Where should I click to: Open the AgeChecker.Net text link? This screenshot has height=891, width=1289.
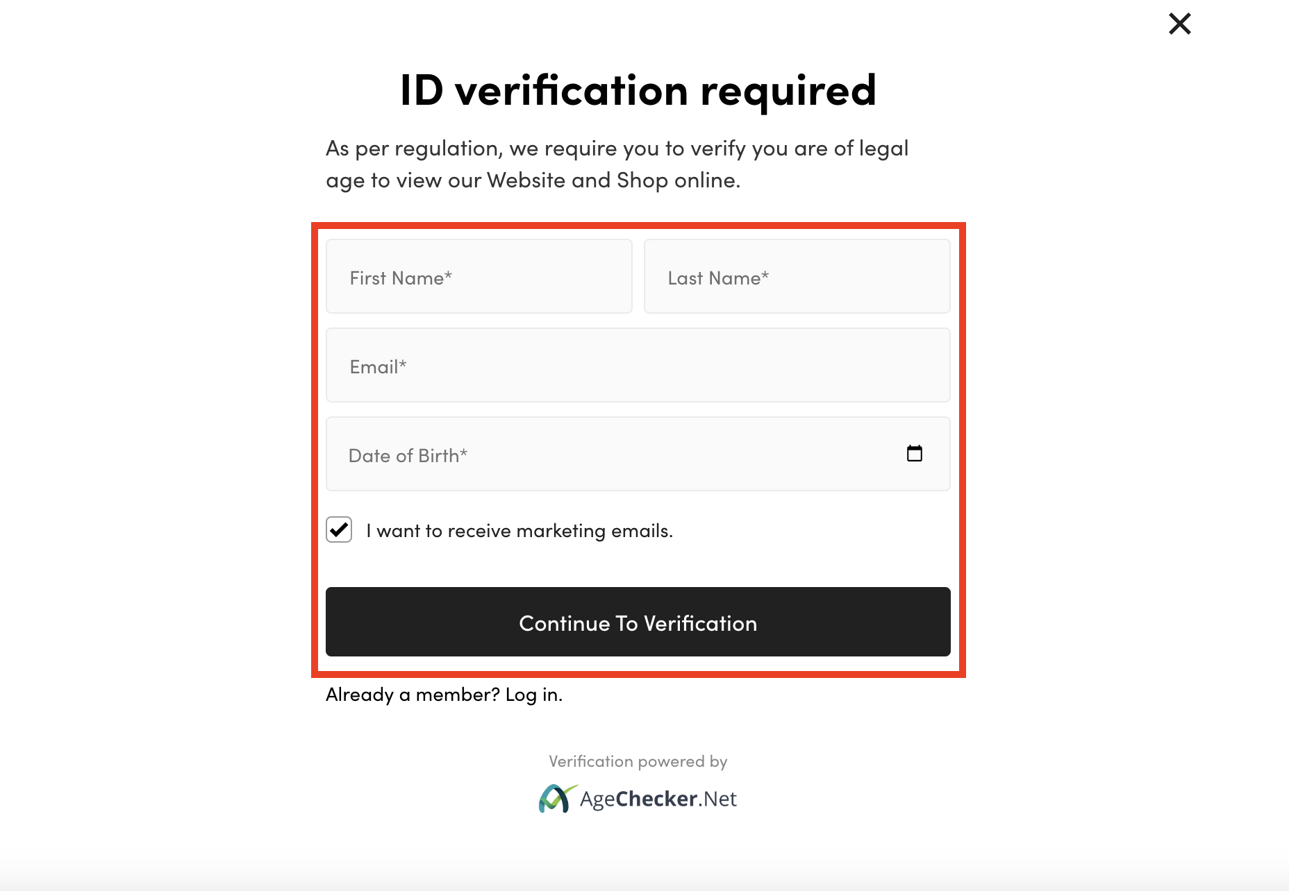[658, 799]
